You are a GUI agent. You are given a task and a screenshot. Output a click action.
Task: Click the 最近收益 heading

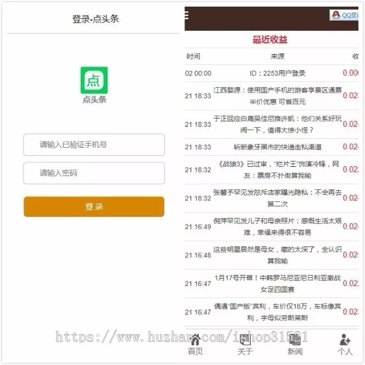[x=270, y=40]
